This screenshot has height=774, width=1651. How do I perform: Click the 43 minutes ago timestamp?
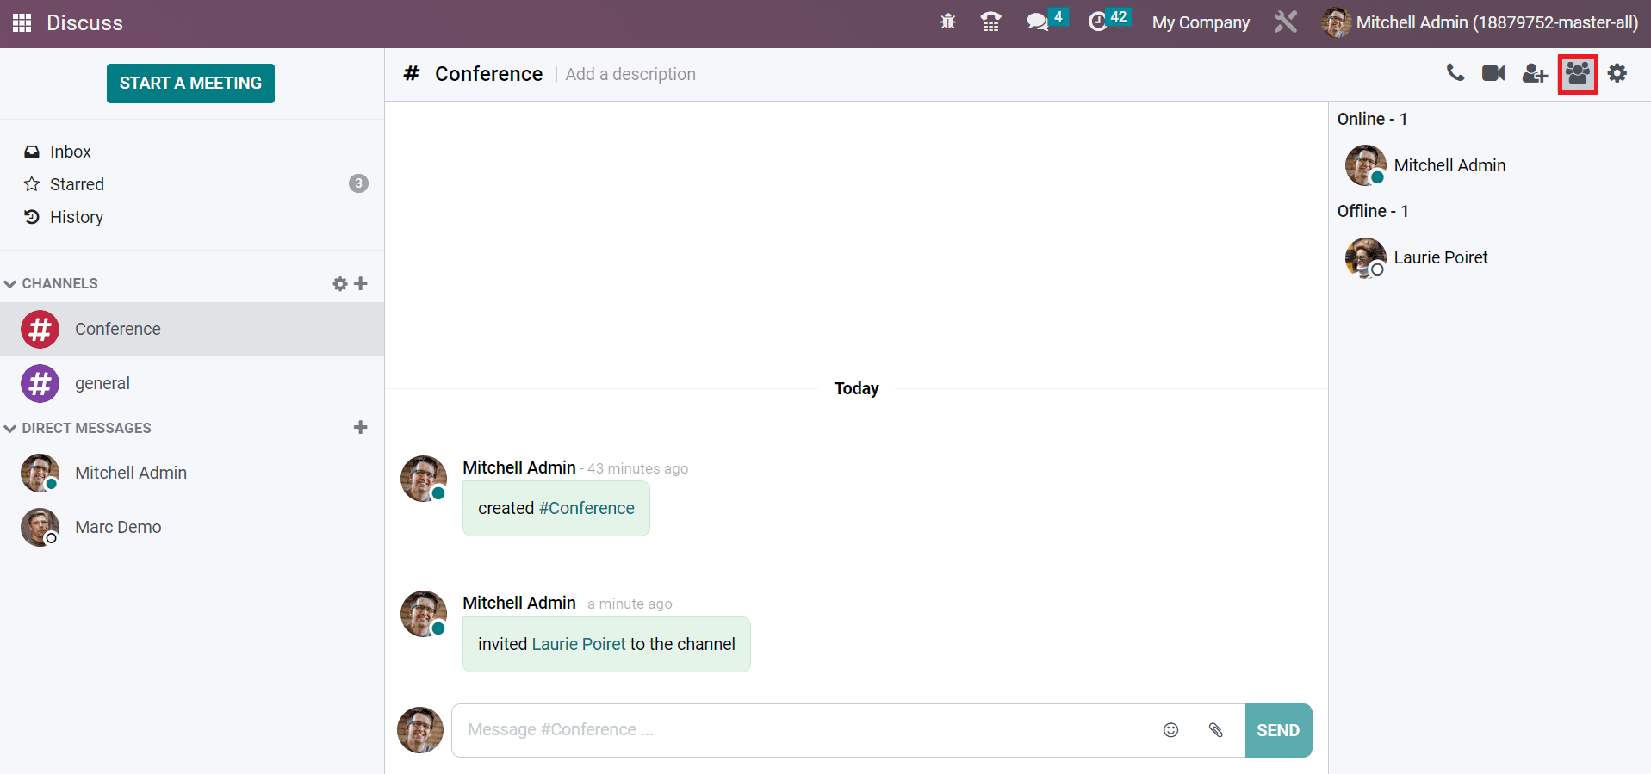637,468
